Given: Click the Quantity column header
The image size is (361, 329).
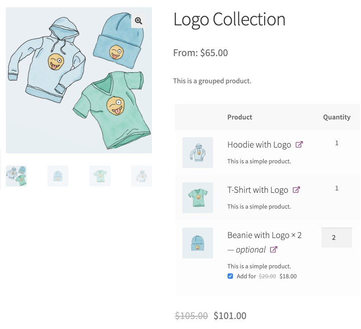Looking at the screenshot, I should (337, 117).
